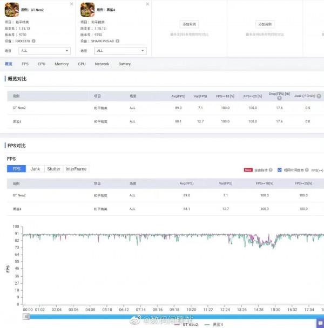Switch to the CPU tab
Viewport: 324px width, 328px height.
click(42, 64)
